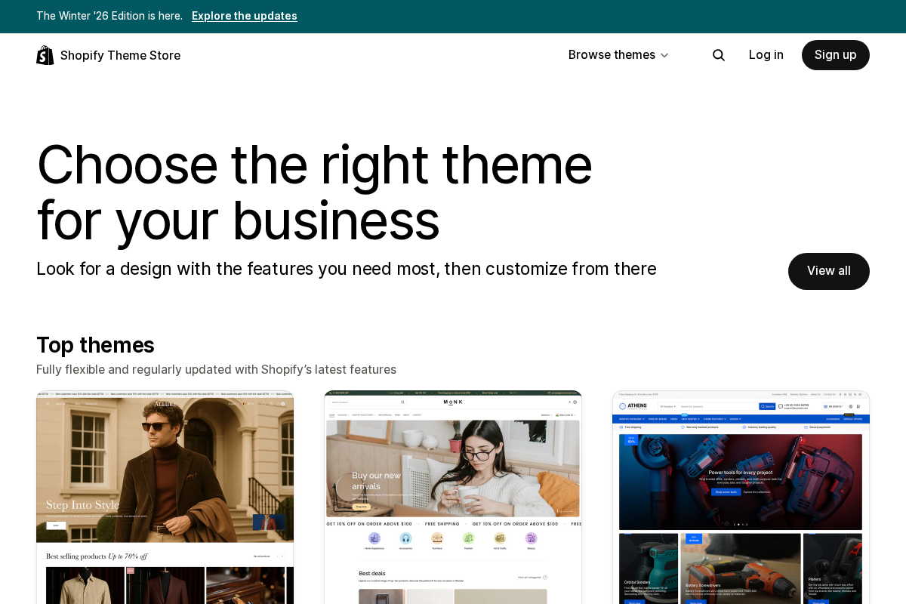This screenshot has height=604, width=906.
Task: Select the Home Appliances category icon in Monk theme
Action: (x=374, y=538)
